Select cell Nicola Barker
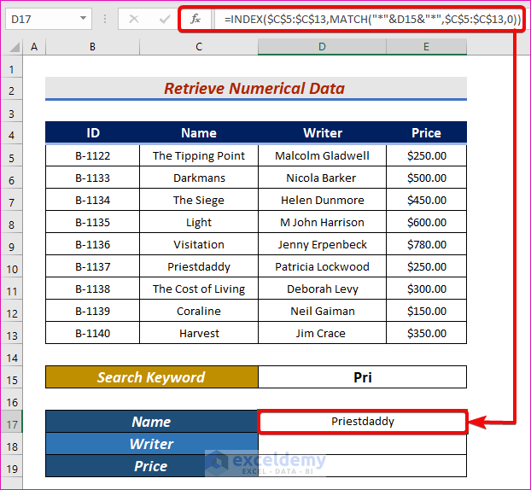The width and height of the screenshot is (531, 490). [322, 178]
